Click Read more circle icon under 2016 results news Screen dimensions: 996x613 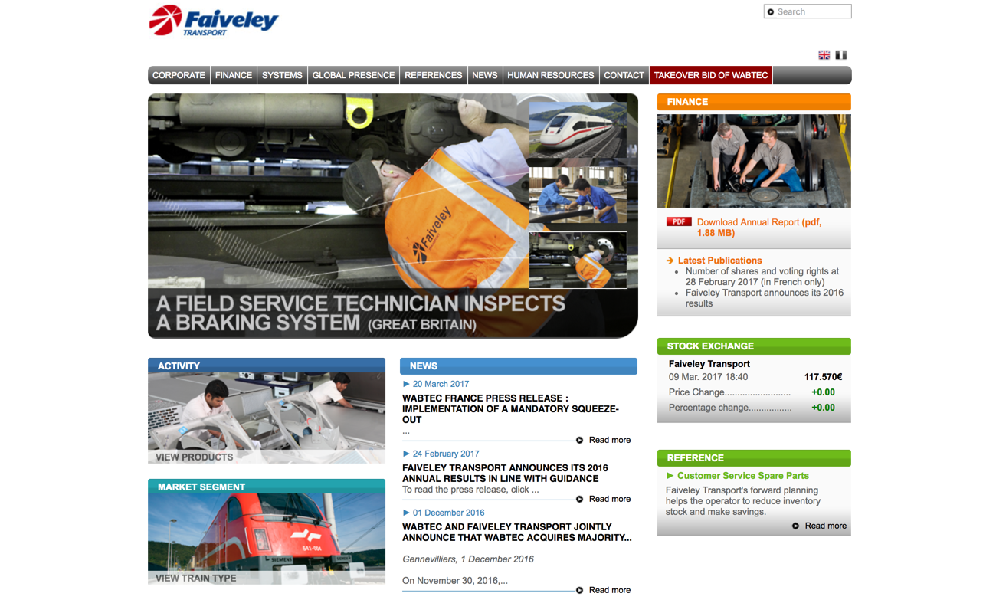580,499
